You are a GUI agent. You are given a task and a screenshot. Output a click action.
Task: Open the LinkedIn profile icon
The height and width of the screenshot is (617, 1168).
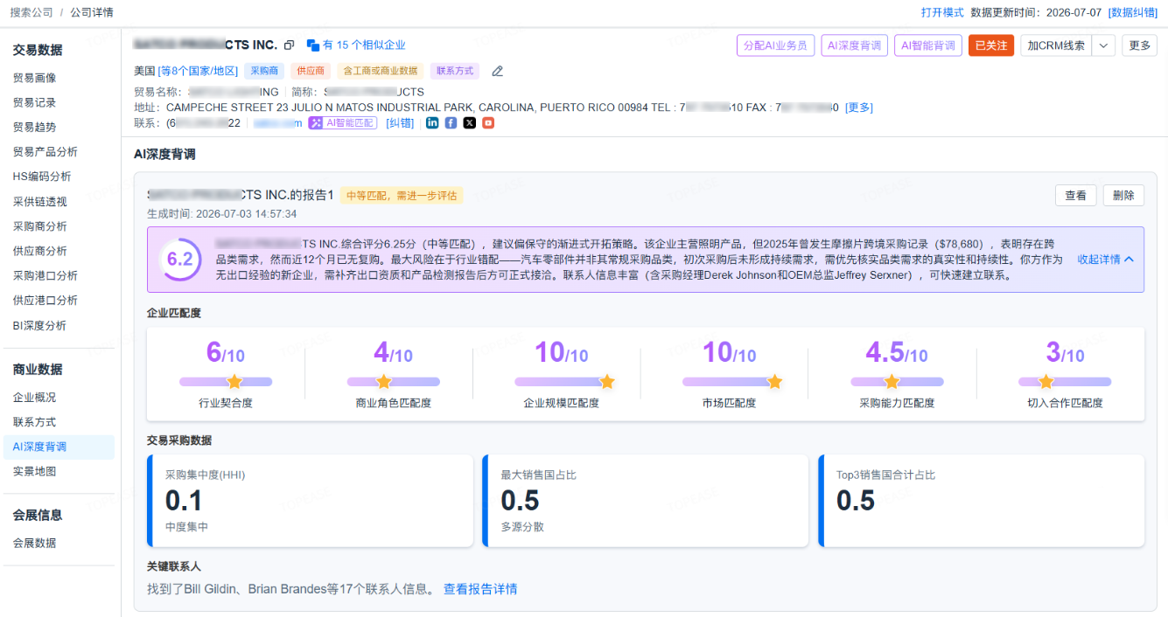pyautogui.click(x=432, y=123)
